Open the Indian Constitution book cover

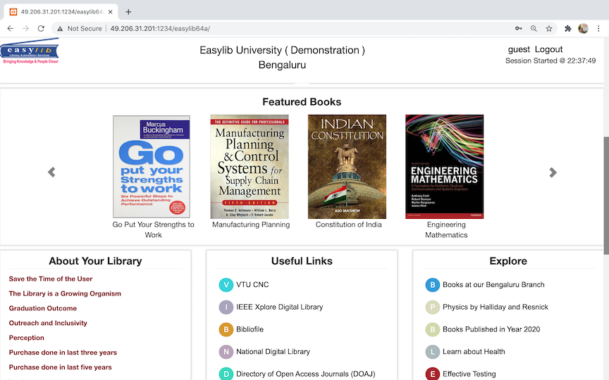click(347, 167)
